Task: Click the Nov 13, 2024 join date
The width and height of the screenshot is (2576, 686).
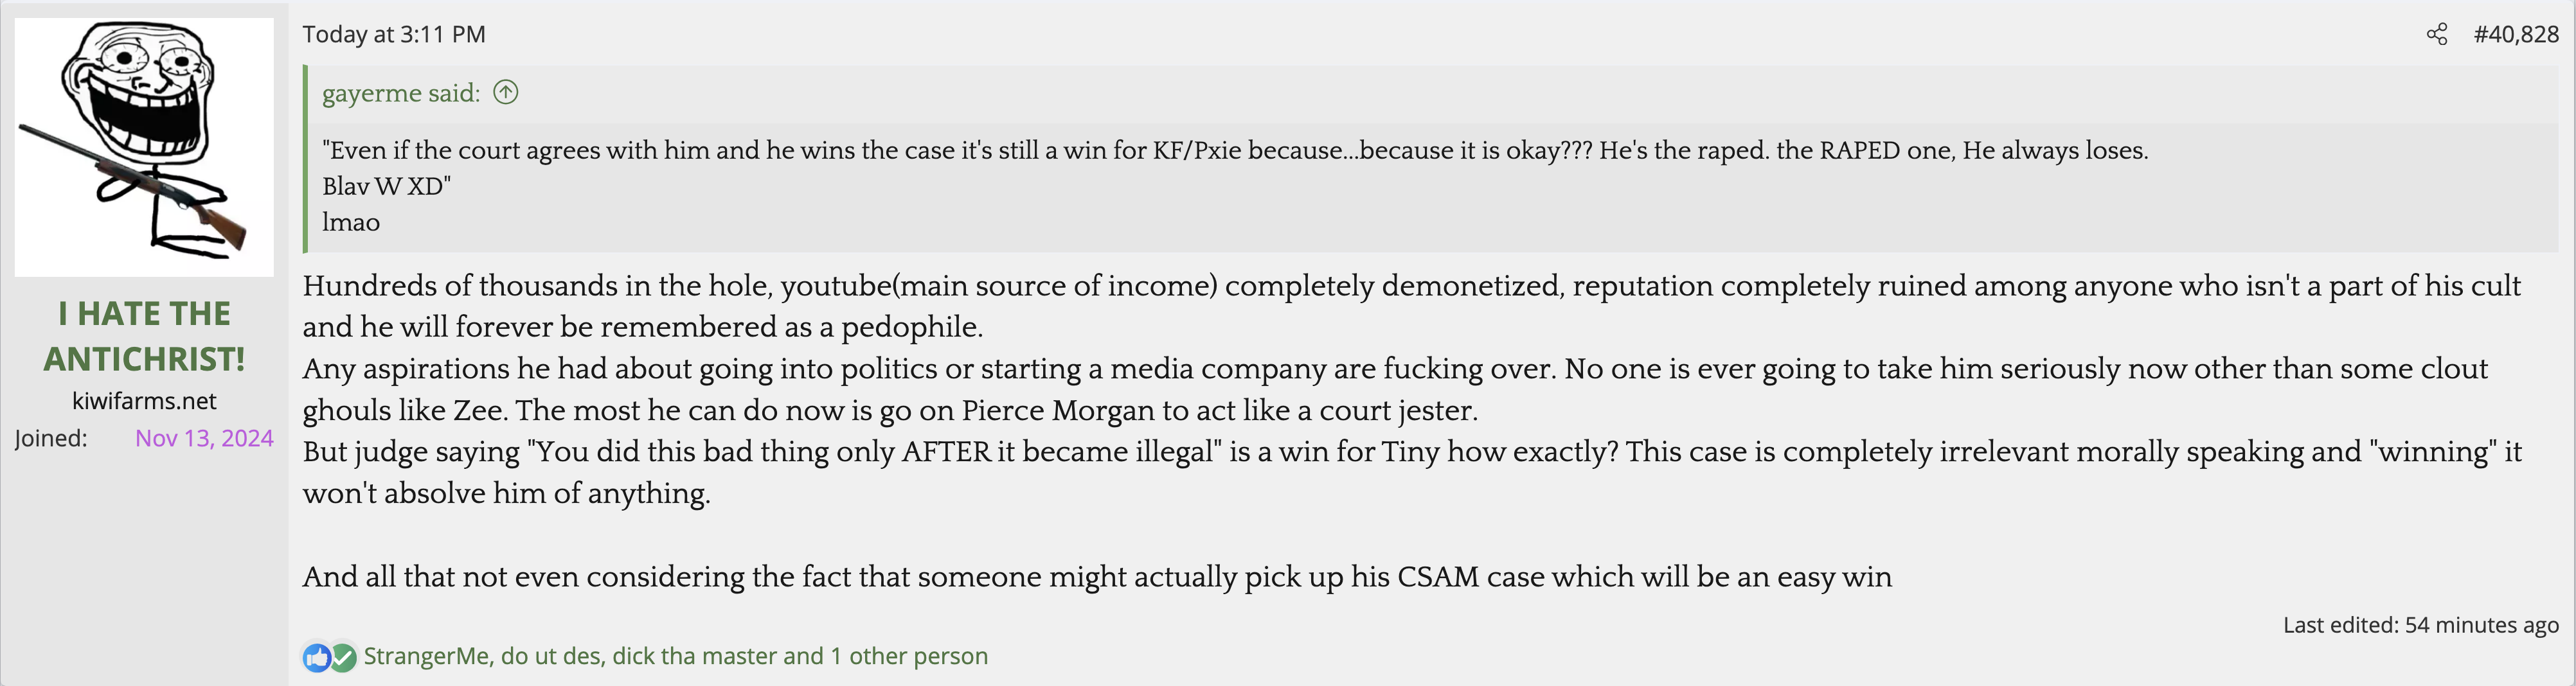Action: pos(204,438)
